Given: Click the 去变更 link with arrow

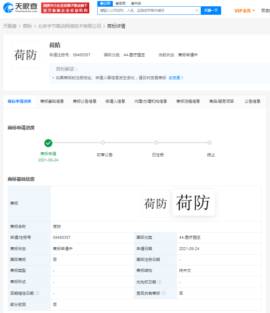Looking at the screenshot, I should 176,78.
